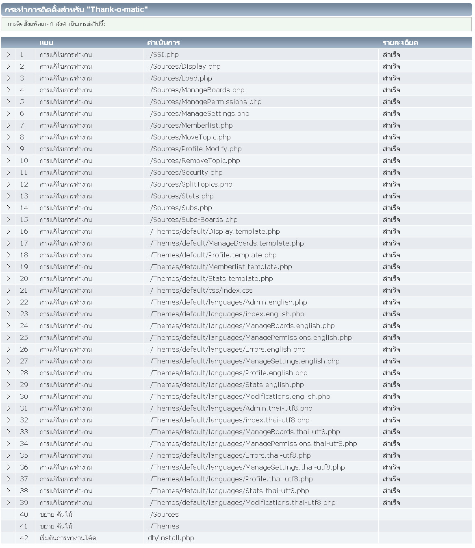The width and height of the screenshot is (475, 548).
Task: Expand the ManageBoards.template.php row
Action: click(8, 243)
